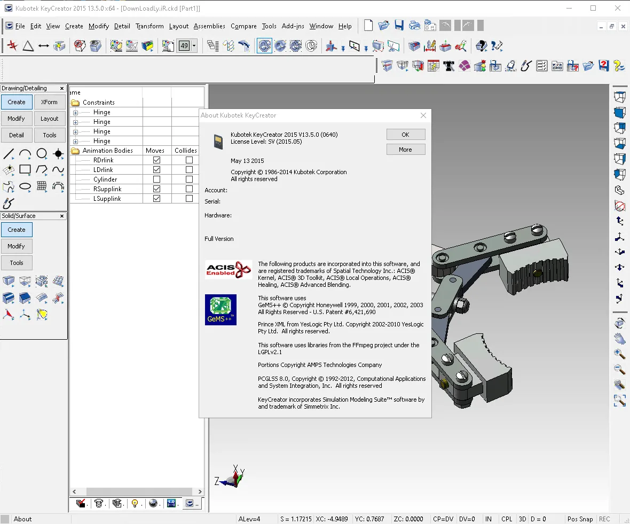Screen dimensions: 630x524
Task: Close the About Kubotek KeyCreator dialog
Action: point(423,115)
